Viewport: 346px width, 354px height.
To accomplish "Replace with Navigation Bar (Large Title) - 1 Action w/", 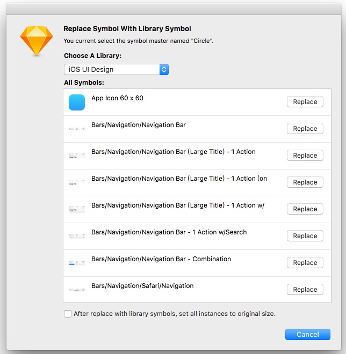I will pos(305,209).
